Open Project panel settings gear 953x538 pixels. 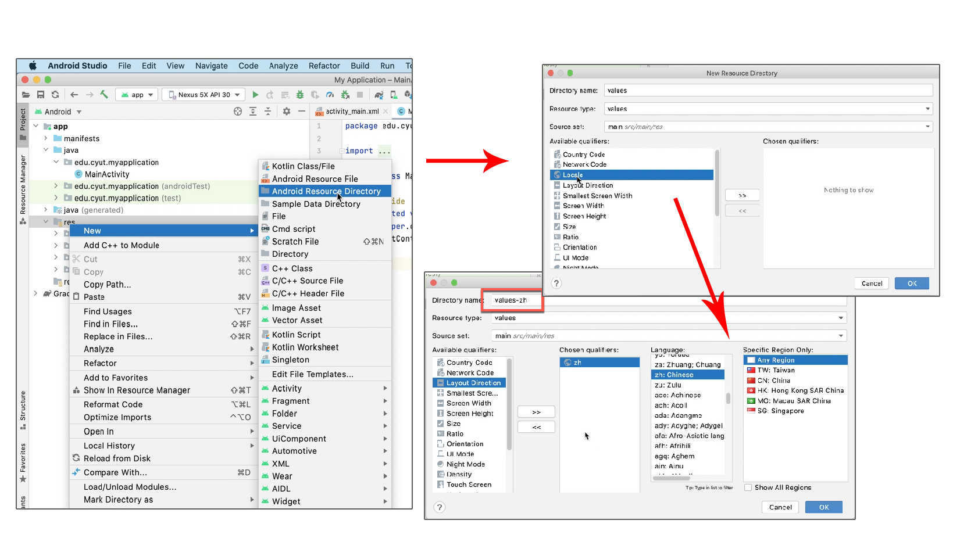(x=287, y=112)
